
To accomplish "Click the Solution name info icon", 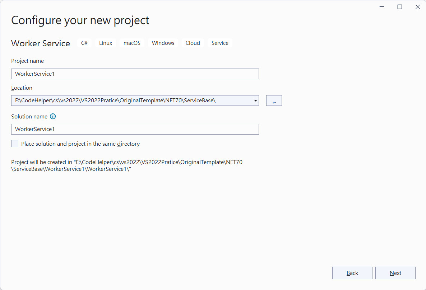I will point(53,117).
